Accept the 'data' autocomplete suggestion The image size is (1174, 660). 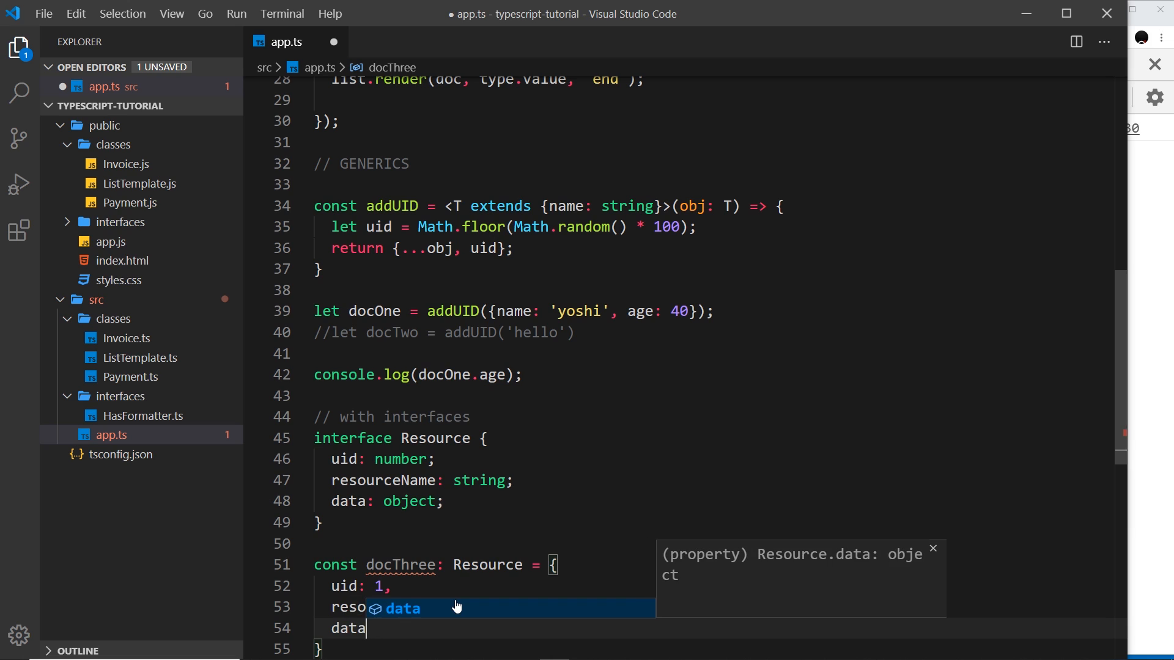click(511, 608)
